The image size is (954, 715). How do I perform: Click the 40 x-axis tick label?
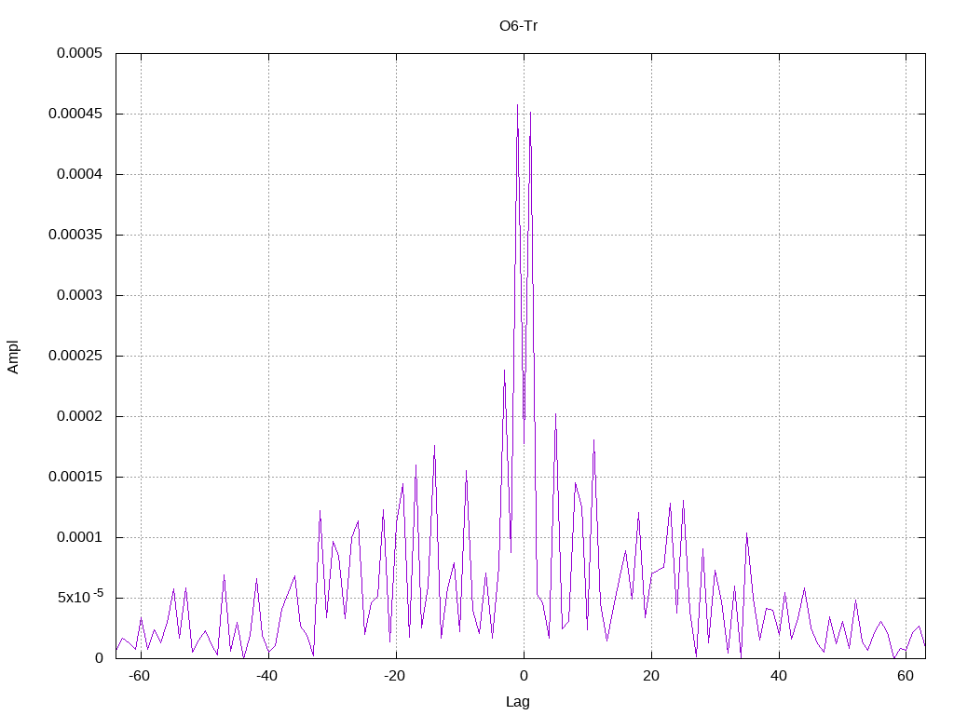[x=779, y=676]
